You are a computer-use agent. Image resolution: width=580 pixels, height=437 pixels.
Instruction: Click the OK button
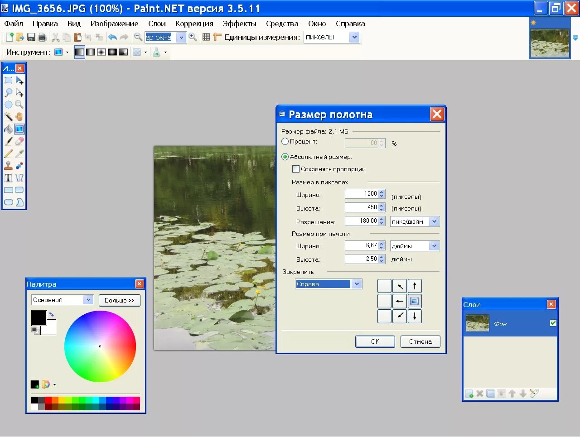click(x=375, y=341)
